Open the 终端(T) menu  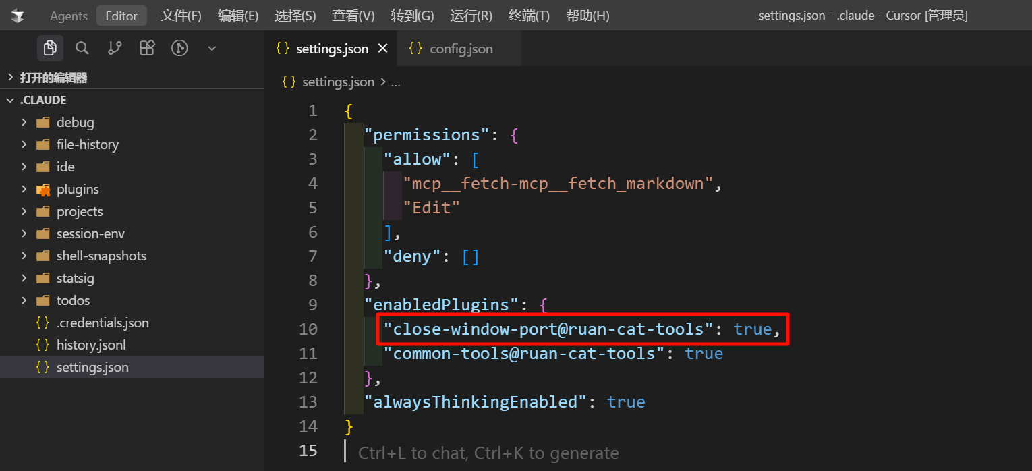click(529, 16)
